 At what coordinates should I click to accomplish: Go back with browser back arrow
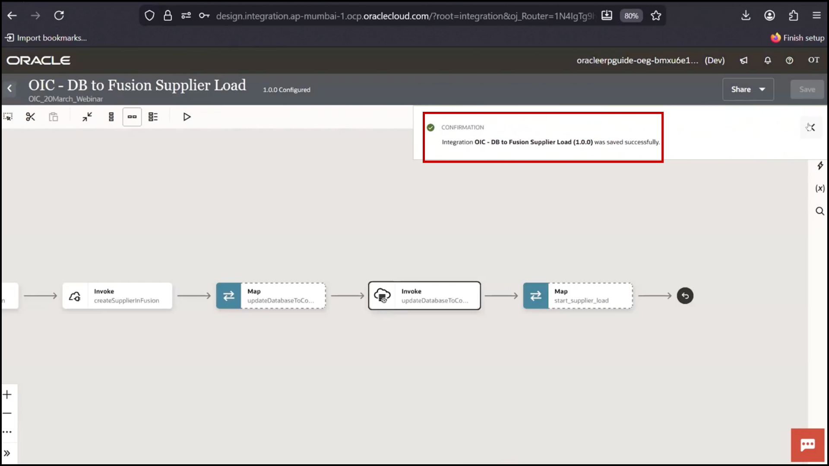click(12, 16)
